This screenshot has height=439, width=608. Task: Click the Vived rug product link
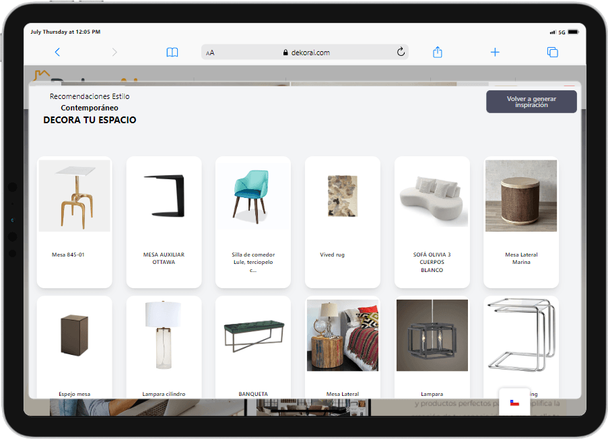click(x=332, y=255)
